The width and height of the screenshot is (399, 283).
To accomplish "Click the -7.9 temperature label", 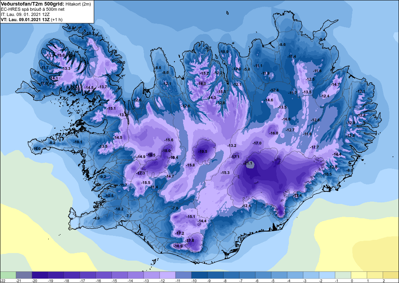I will point(36,73).
